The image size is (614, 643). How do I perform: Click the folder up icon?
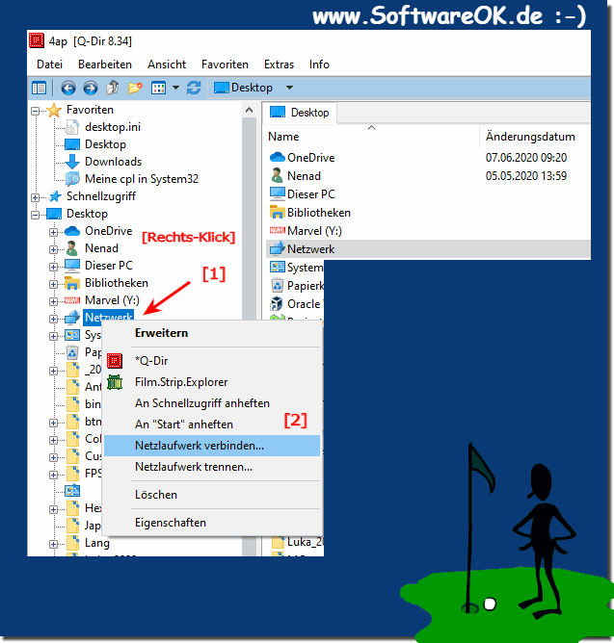113,88
